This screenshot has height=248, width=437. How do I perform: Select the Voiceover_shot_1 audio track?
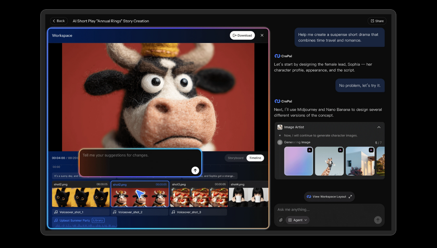[x=81, y=212]
